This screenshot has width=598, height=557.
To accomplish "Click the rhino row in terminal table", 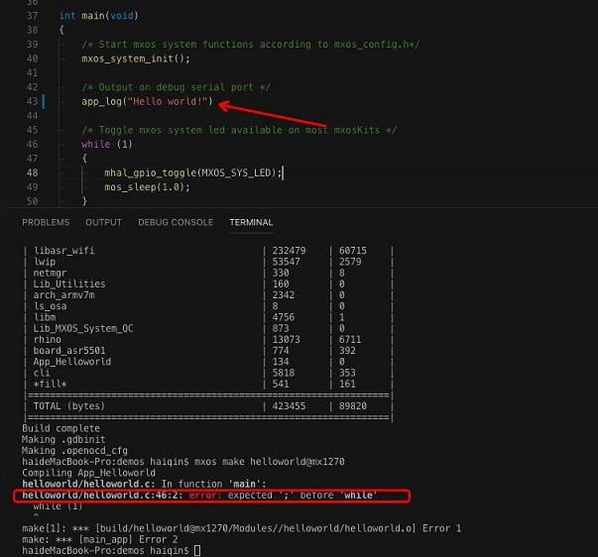I will (x=208, y=339).
